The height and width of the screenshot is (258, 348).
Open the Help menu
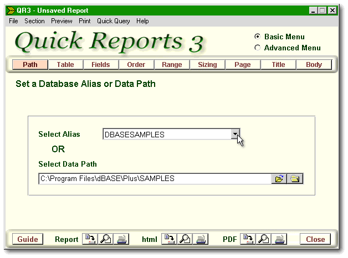coord(142,21)
